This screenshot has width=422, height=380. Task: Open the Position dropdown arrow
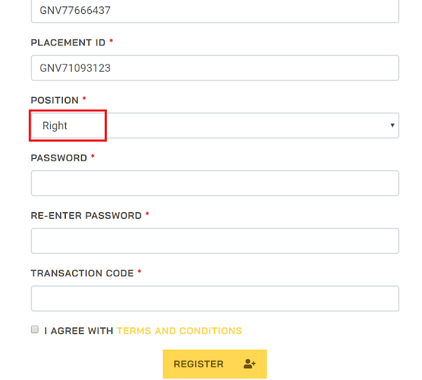tap(392, 125)
